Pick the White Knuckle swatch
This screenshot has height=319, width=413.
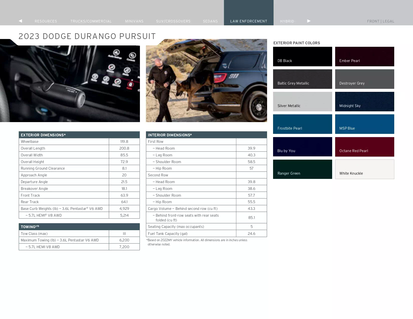(365, 169)
